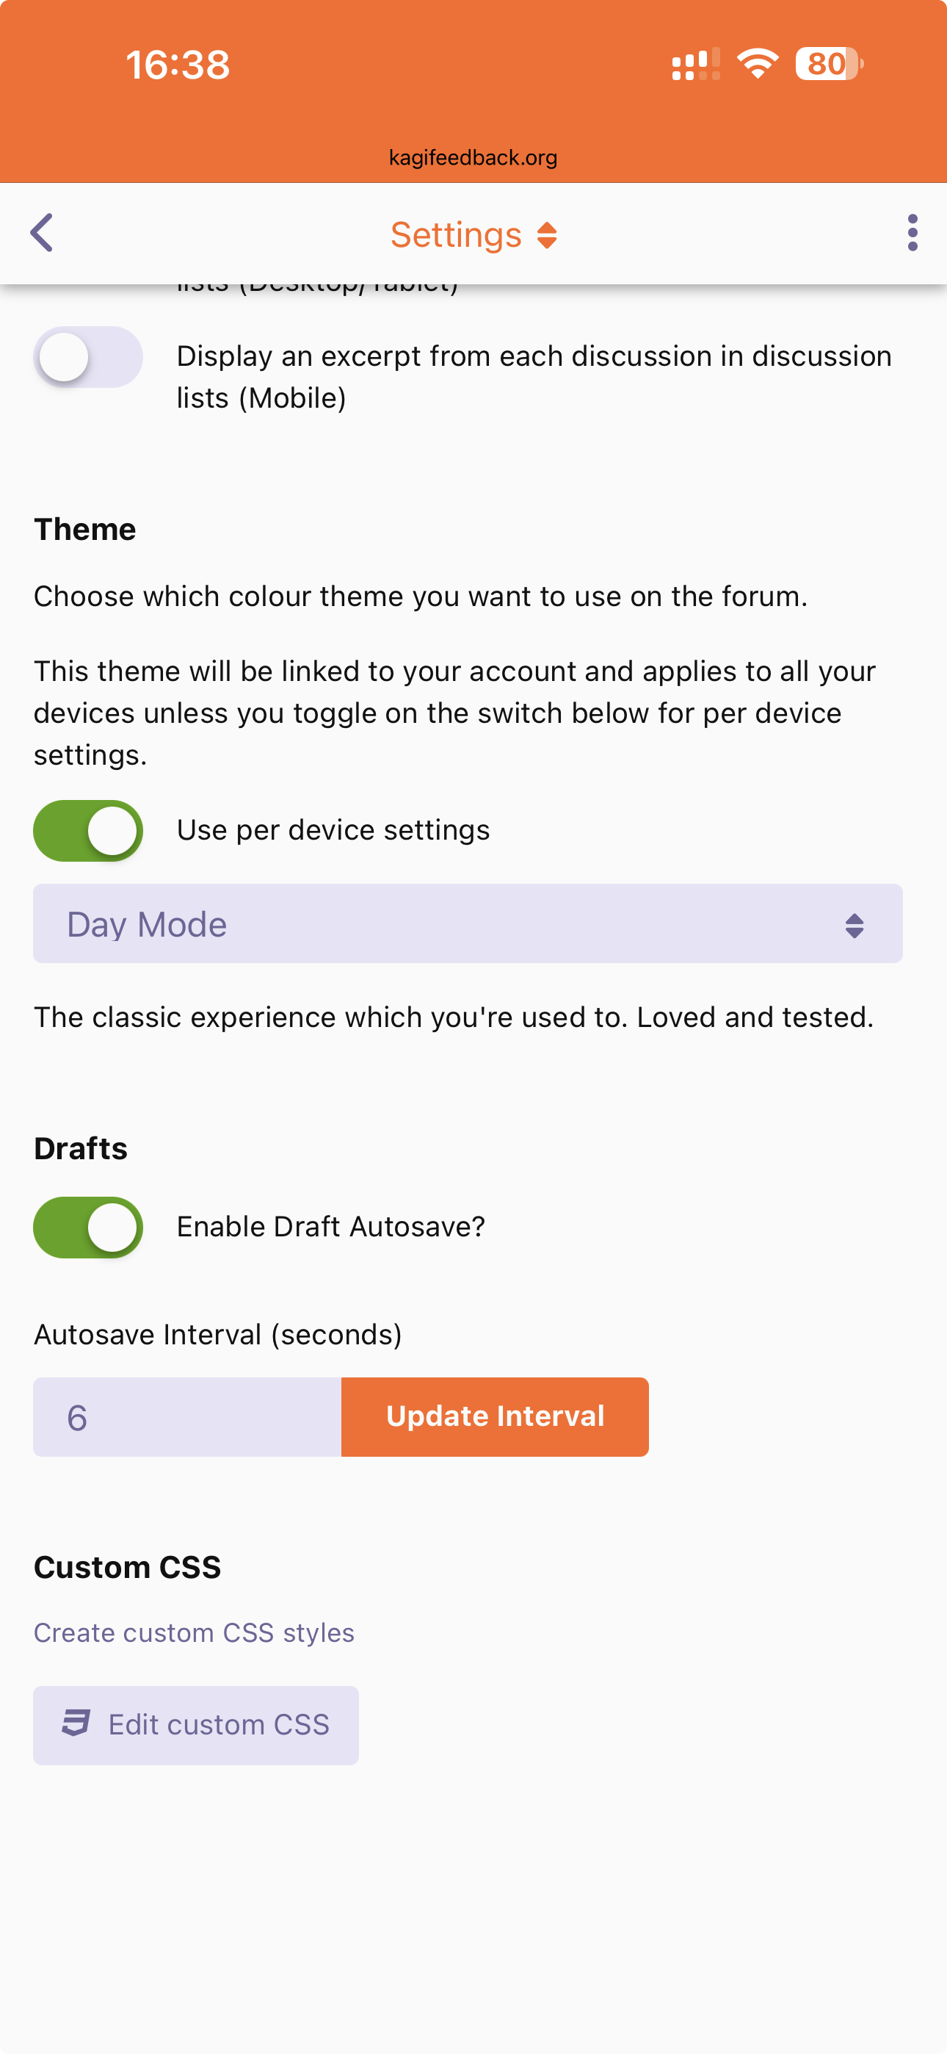Tap the CSS3 icon on Edit custom CSS
This screenshot has height=2054, width=947.
tap(76, 1724)
